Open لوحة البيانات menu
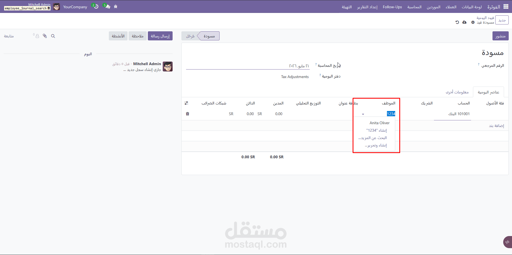Viewport: 512px width, 255px height. point(472,7)
